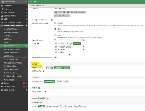The image size is (145, 111).
Task: Enable WIDS profile toggle
Action: click(43, 71)
